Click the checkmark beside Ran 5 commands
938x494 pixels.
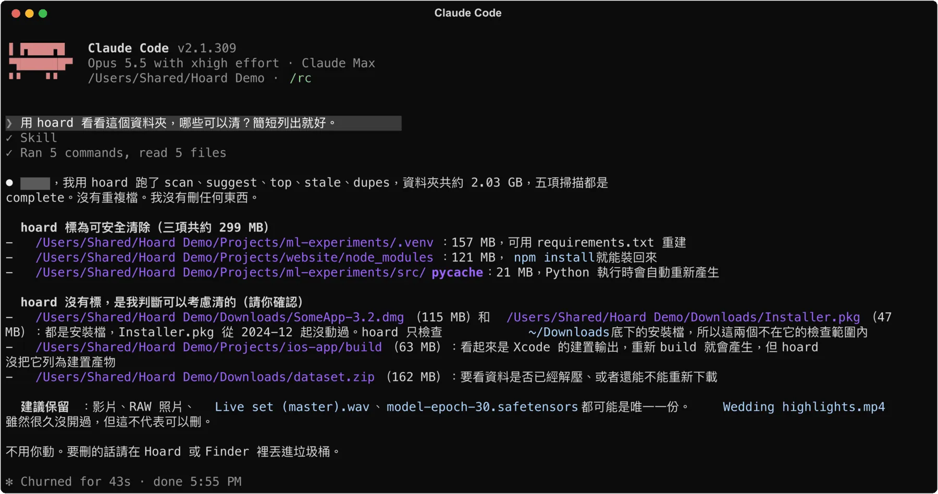[9, 153]
